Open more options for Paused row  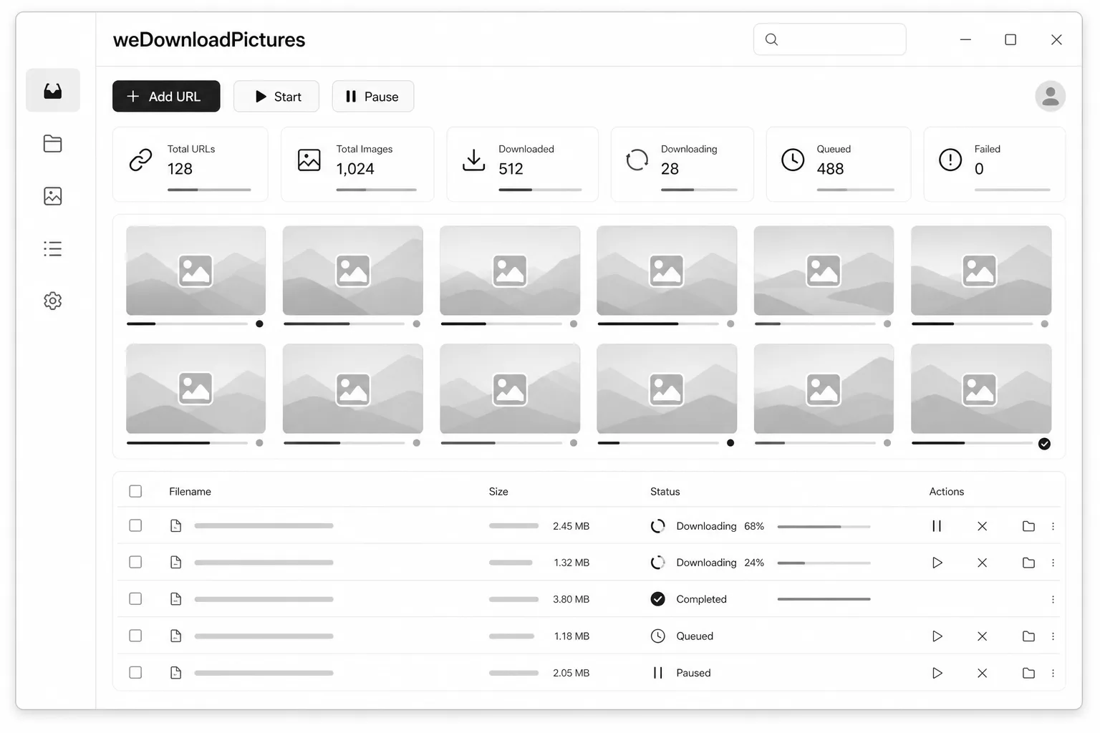[1053, 673]
